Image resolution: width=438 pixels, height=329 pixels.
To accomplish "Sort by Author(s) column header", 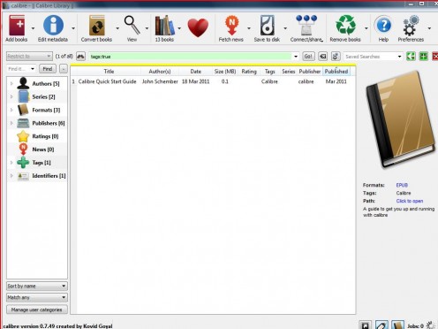I will [160, 72].
